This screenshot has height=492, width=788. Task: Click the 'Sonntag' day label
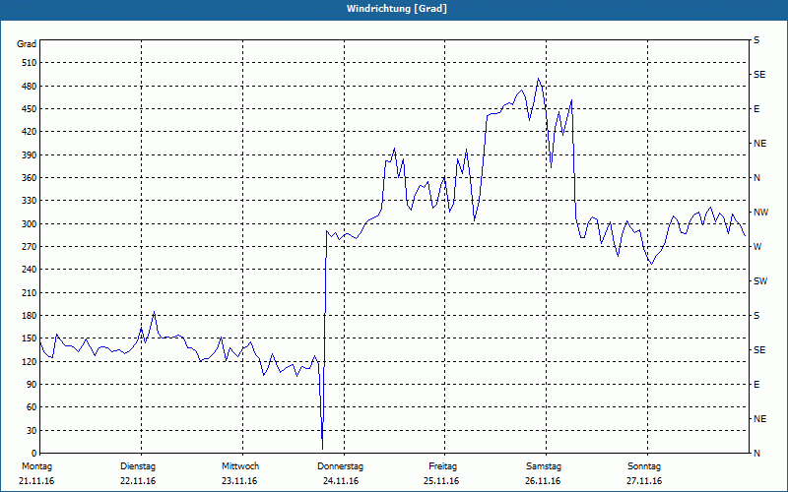point(644,466)
